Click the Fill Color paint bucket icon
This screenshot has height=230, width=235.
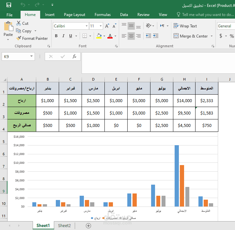(99, 36)
